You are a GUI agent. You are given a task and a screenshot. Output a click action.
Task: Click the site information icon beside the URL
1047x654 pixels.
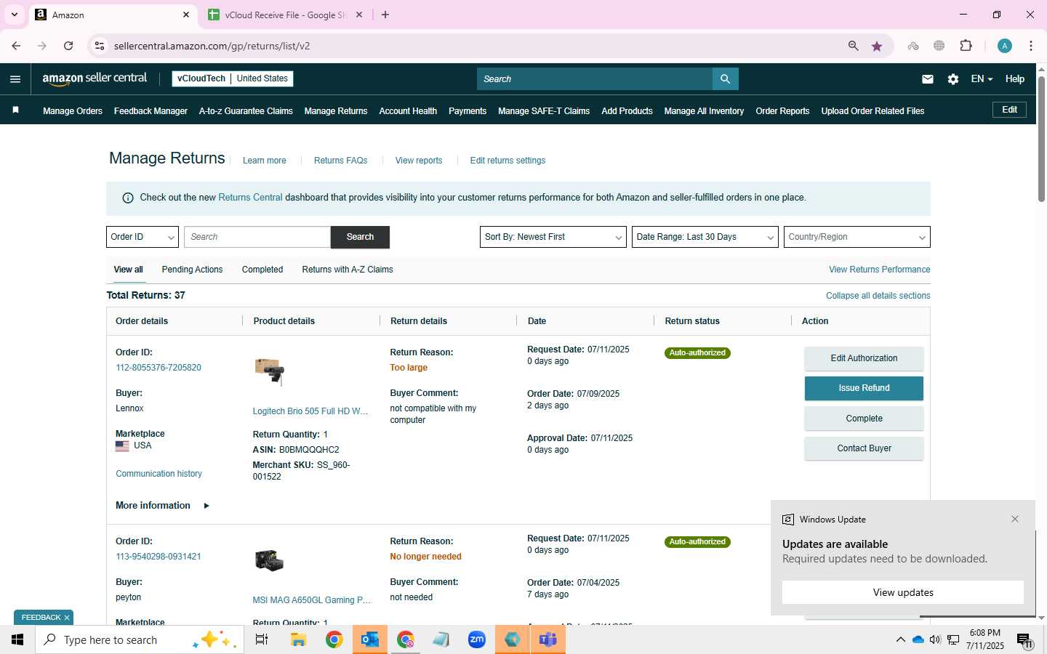[x=99, y=46]
